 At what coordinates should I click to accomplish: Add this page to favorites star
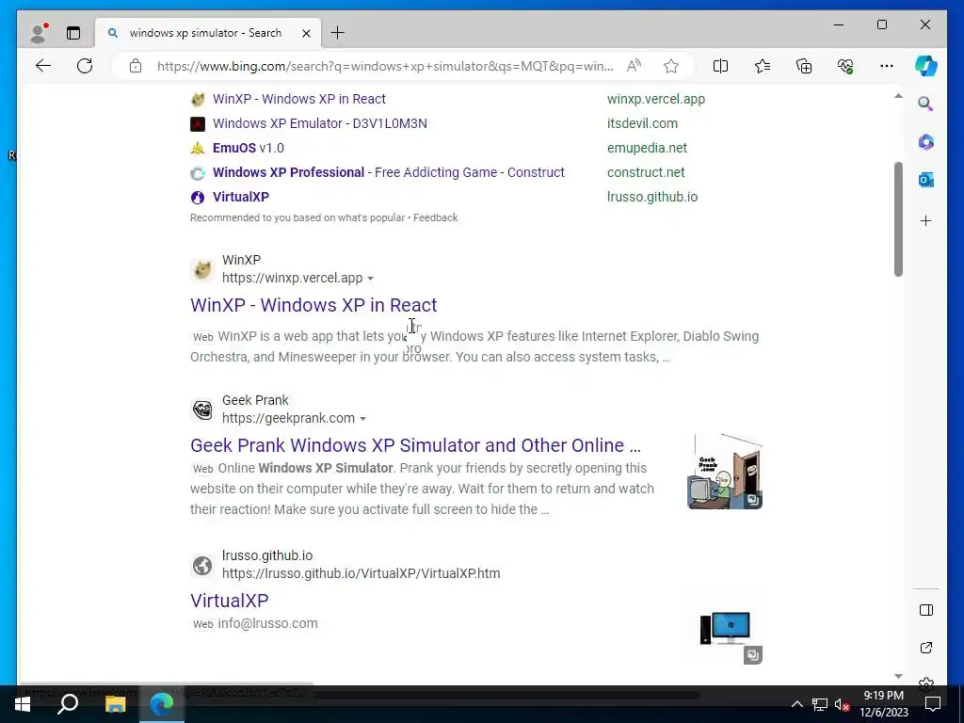[x=670, y=66]
